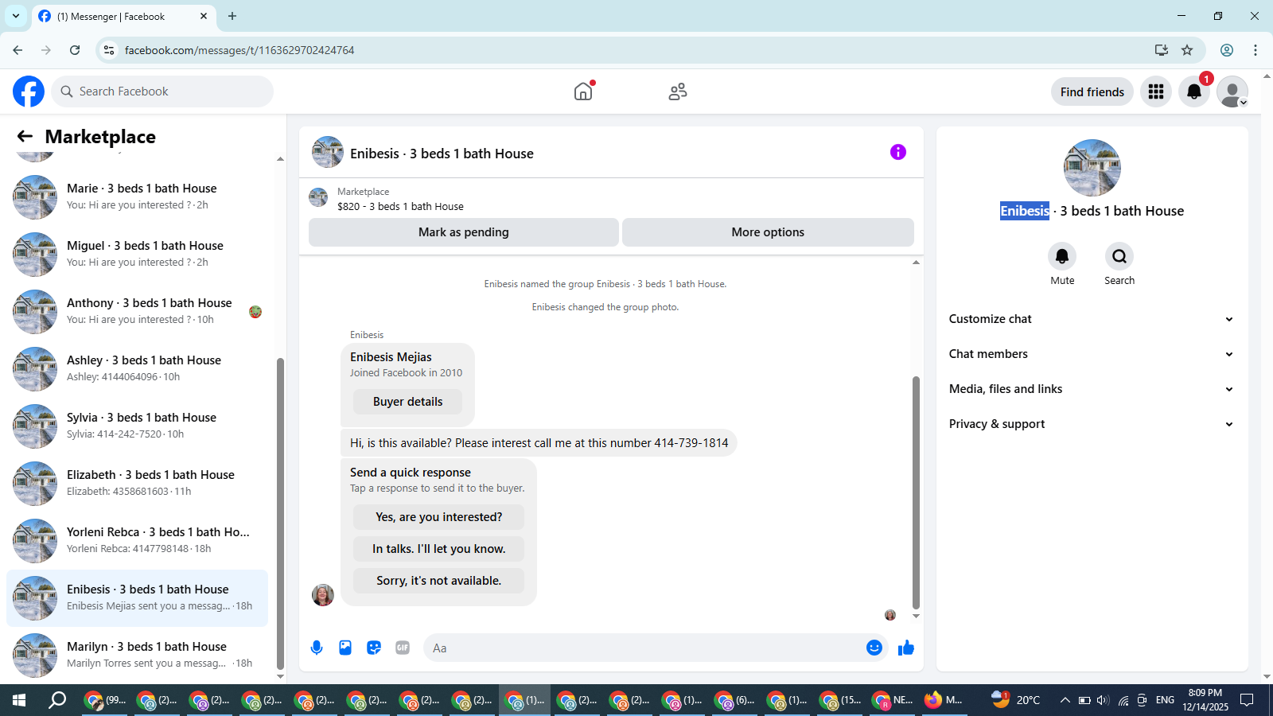Open Chrome three-dot menu

[x=1255, y=50]
